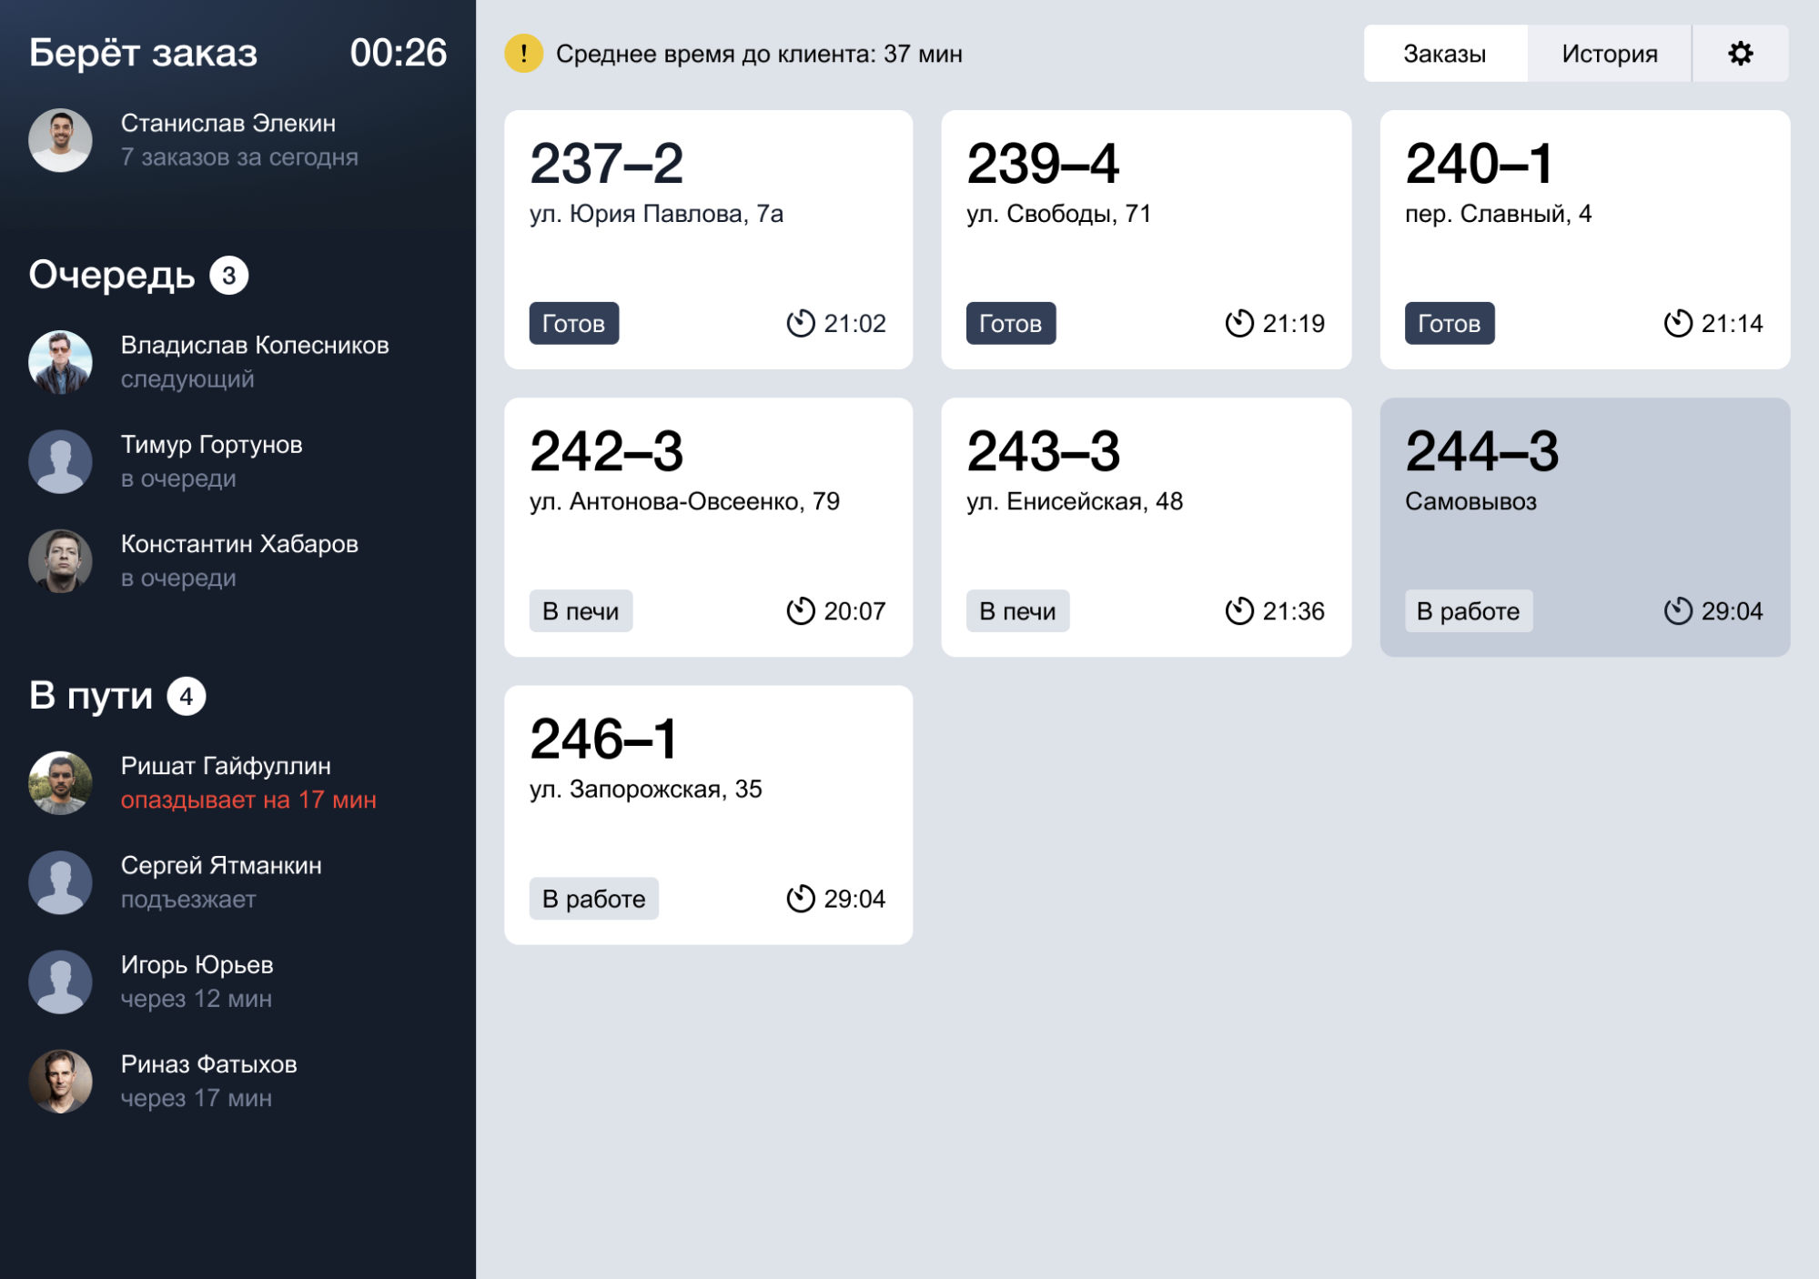Image resolution: width=1819 pixels, height=1279 pixels.
Task: Click the Очередь count badge 3
Action: click(228, 276)
